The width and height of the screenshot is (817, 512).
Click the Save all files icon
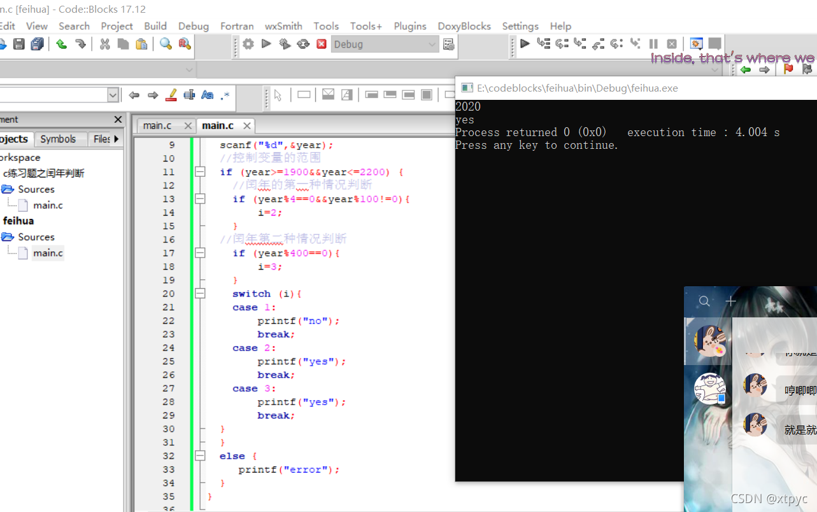(x=38, y=44)
